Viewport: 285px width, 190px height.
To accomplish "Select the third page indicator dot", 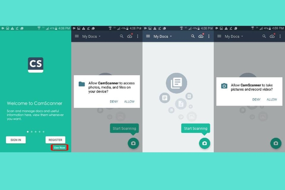I will tap(36, 132).
